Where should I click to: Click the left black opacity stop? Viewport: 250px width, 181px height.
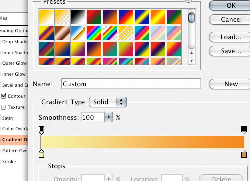click(x=41, y=130)
